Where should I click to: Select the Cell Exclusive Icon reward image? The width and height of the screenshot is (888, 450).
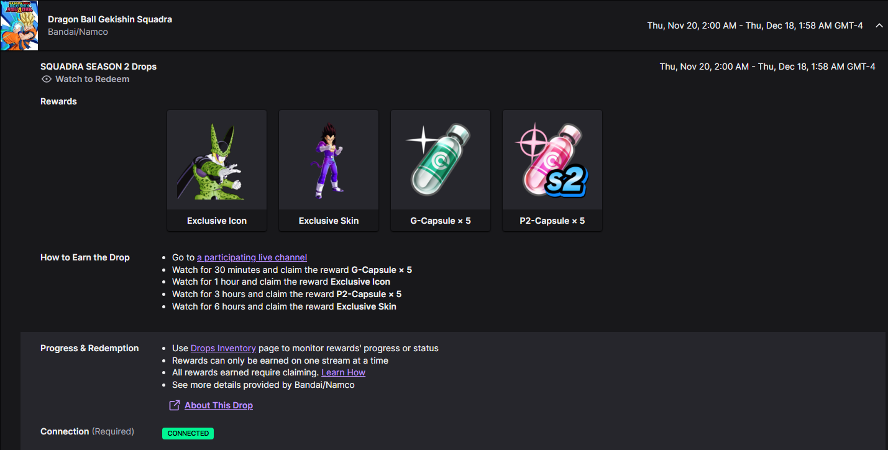[217, 160]
